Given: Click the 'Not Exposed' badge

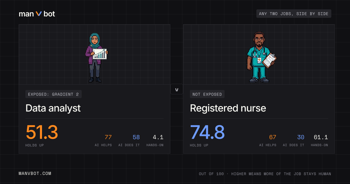Looking at the screenshot, I should click(207, 94).
